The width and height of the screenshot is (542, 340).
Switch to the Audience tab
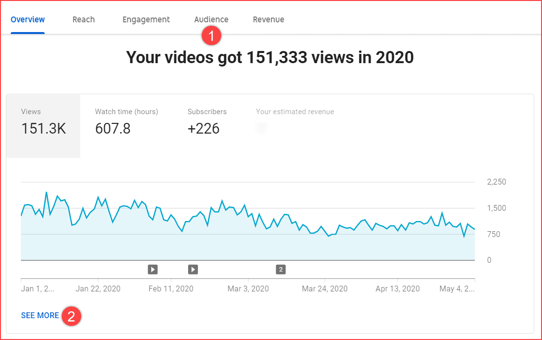point(211,19)
